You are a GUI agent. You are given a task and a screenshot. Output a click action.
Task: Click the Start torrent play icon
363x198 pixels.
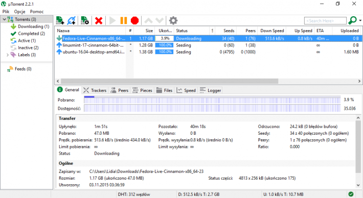112,20
